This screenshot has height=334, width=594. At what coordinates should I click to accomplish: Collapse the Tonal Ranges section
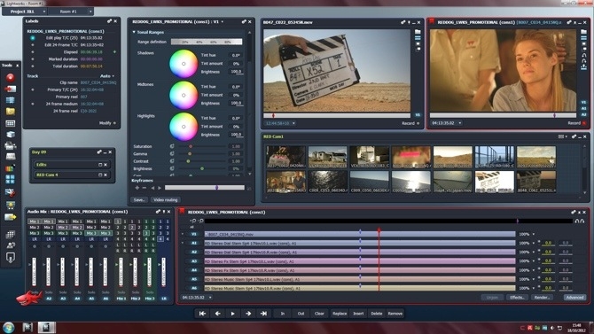[x=134, y=32]
